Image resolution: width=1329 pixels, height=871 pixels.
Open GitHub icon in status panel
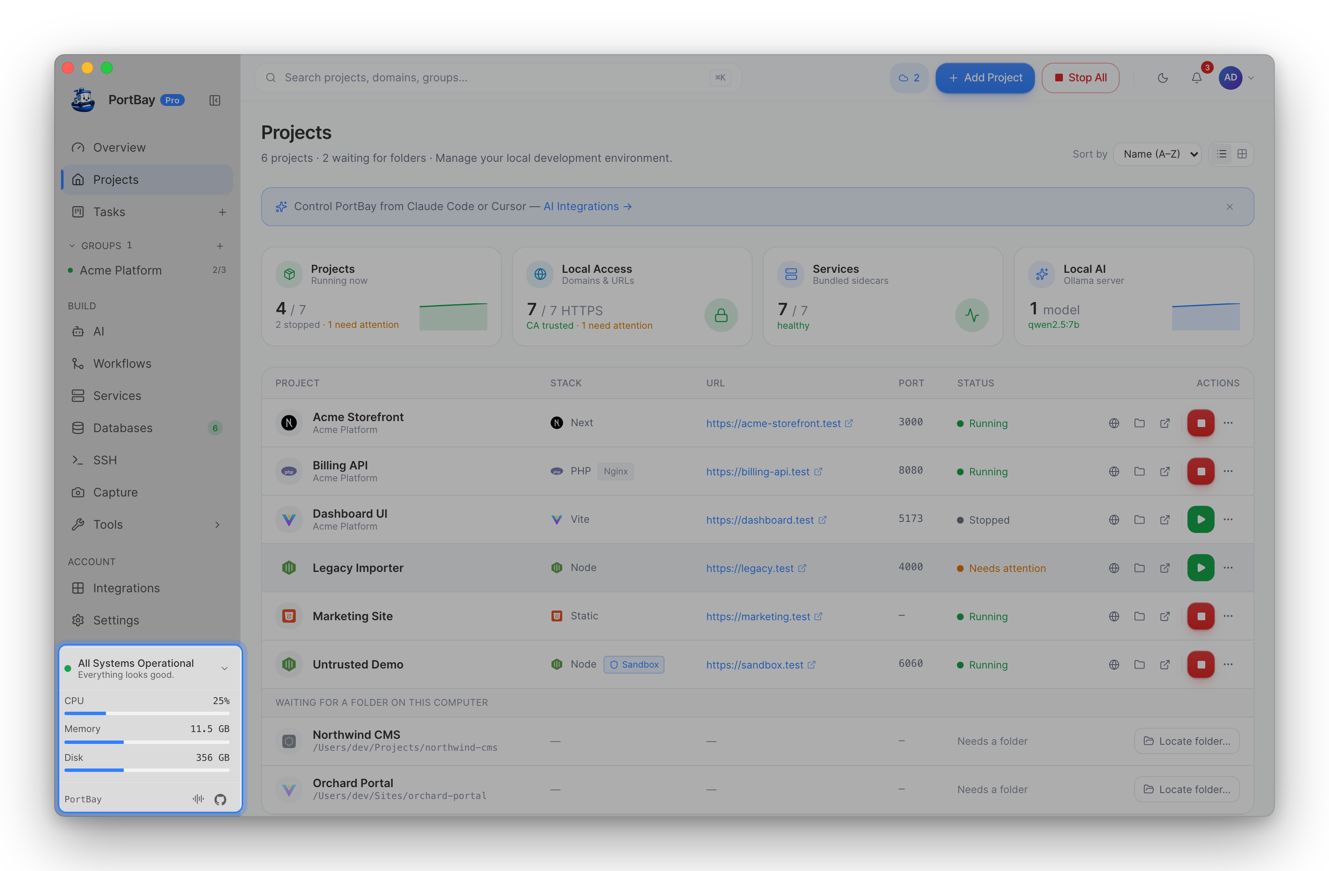(x=220, y=799)
